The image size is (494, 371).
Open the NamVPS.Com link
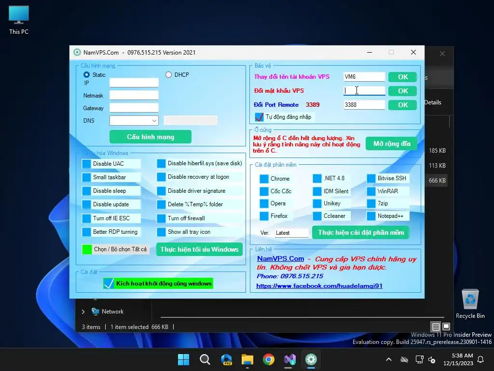tap(280, 259)
